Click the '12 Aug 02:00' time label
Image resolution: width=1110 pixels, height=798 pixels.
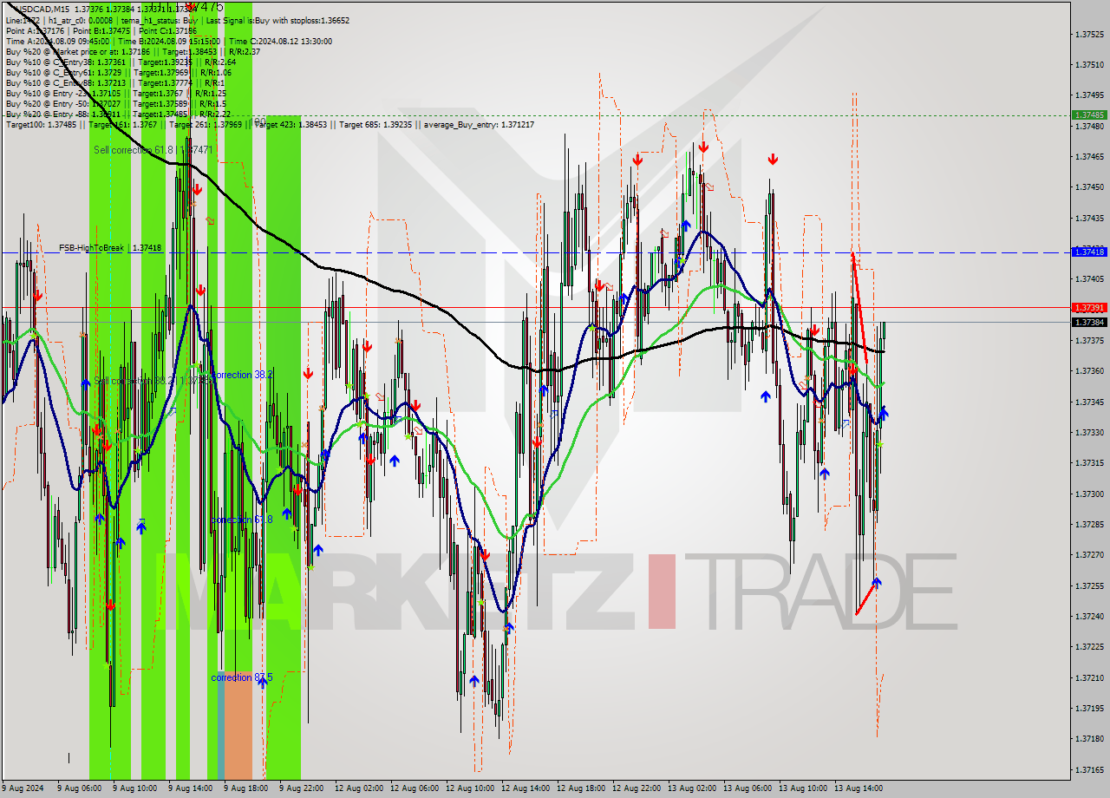[358, 788]
